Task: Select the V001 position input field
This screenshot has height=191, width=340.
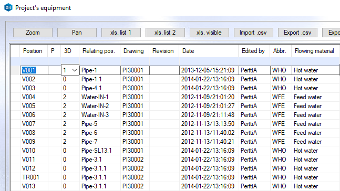Action: pyautogui.click(x=34, y=70)
